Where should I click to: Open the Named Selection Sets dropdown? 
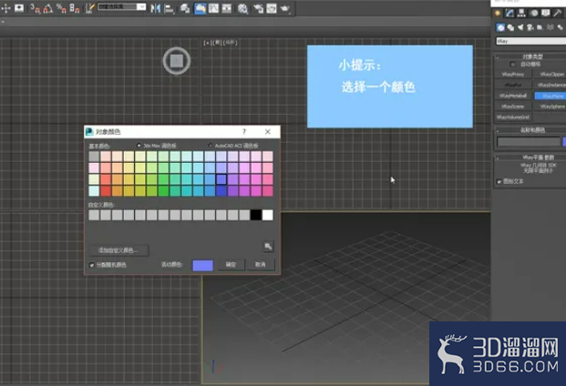pos(141,7)
